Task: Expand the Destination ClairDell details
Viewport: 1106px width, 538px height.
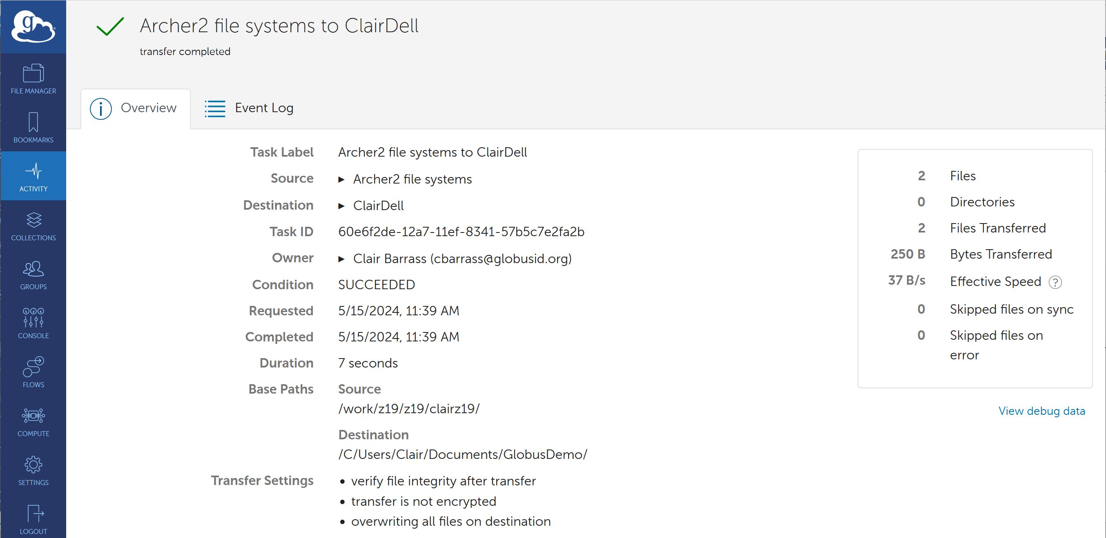Action: 341,206
